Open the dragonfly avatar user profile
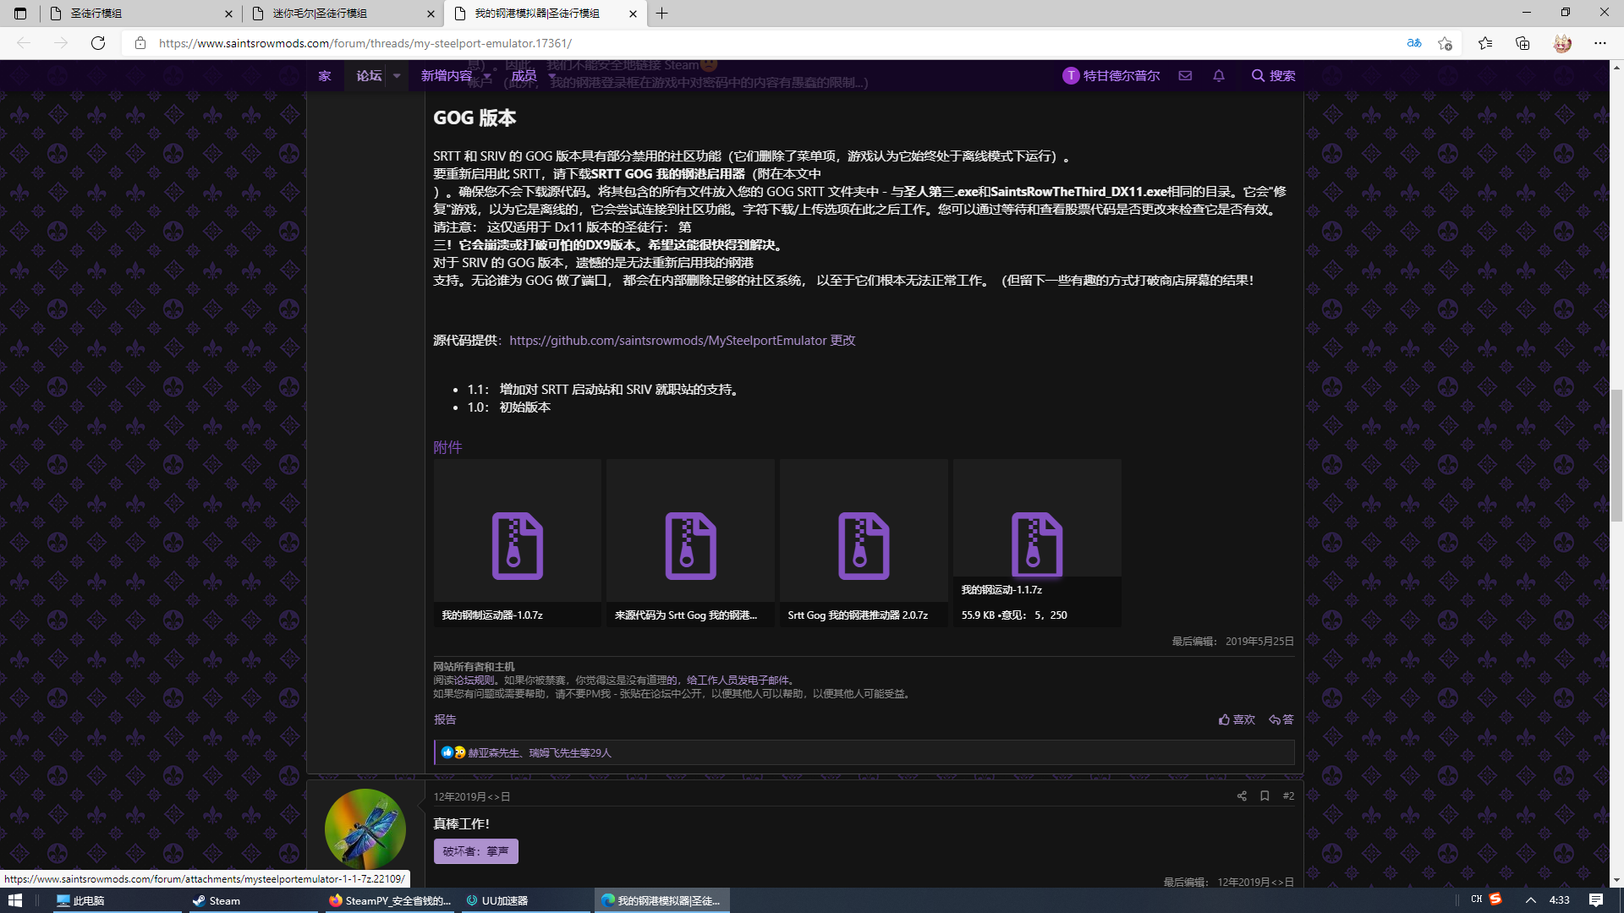This screenshot has width=1624, height=913. (x=365, y=828)
